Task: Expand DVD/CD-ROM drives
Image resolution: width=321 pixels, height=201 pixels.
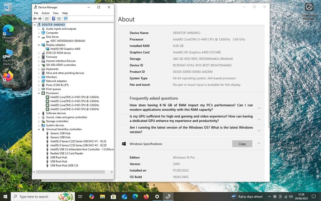Action: 39,53
